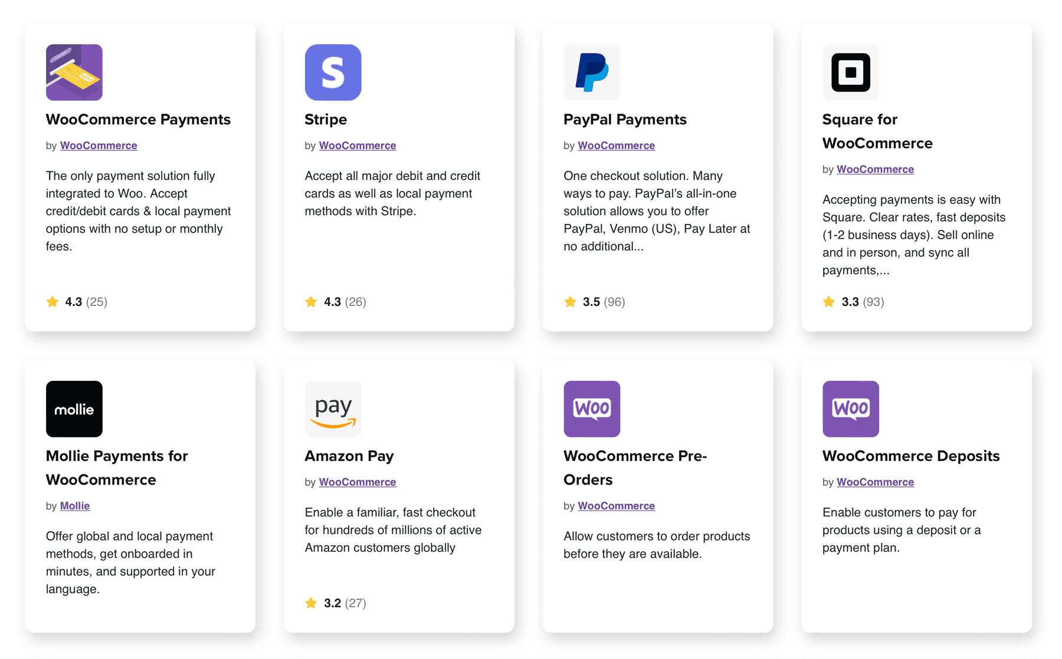Select the Amazon Pay icon
This screenshot has height=659, width=1062.
[333, 408]
